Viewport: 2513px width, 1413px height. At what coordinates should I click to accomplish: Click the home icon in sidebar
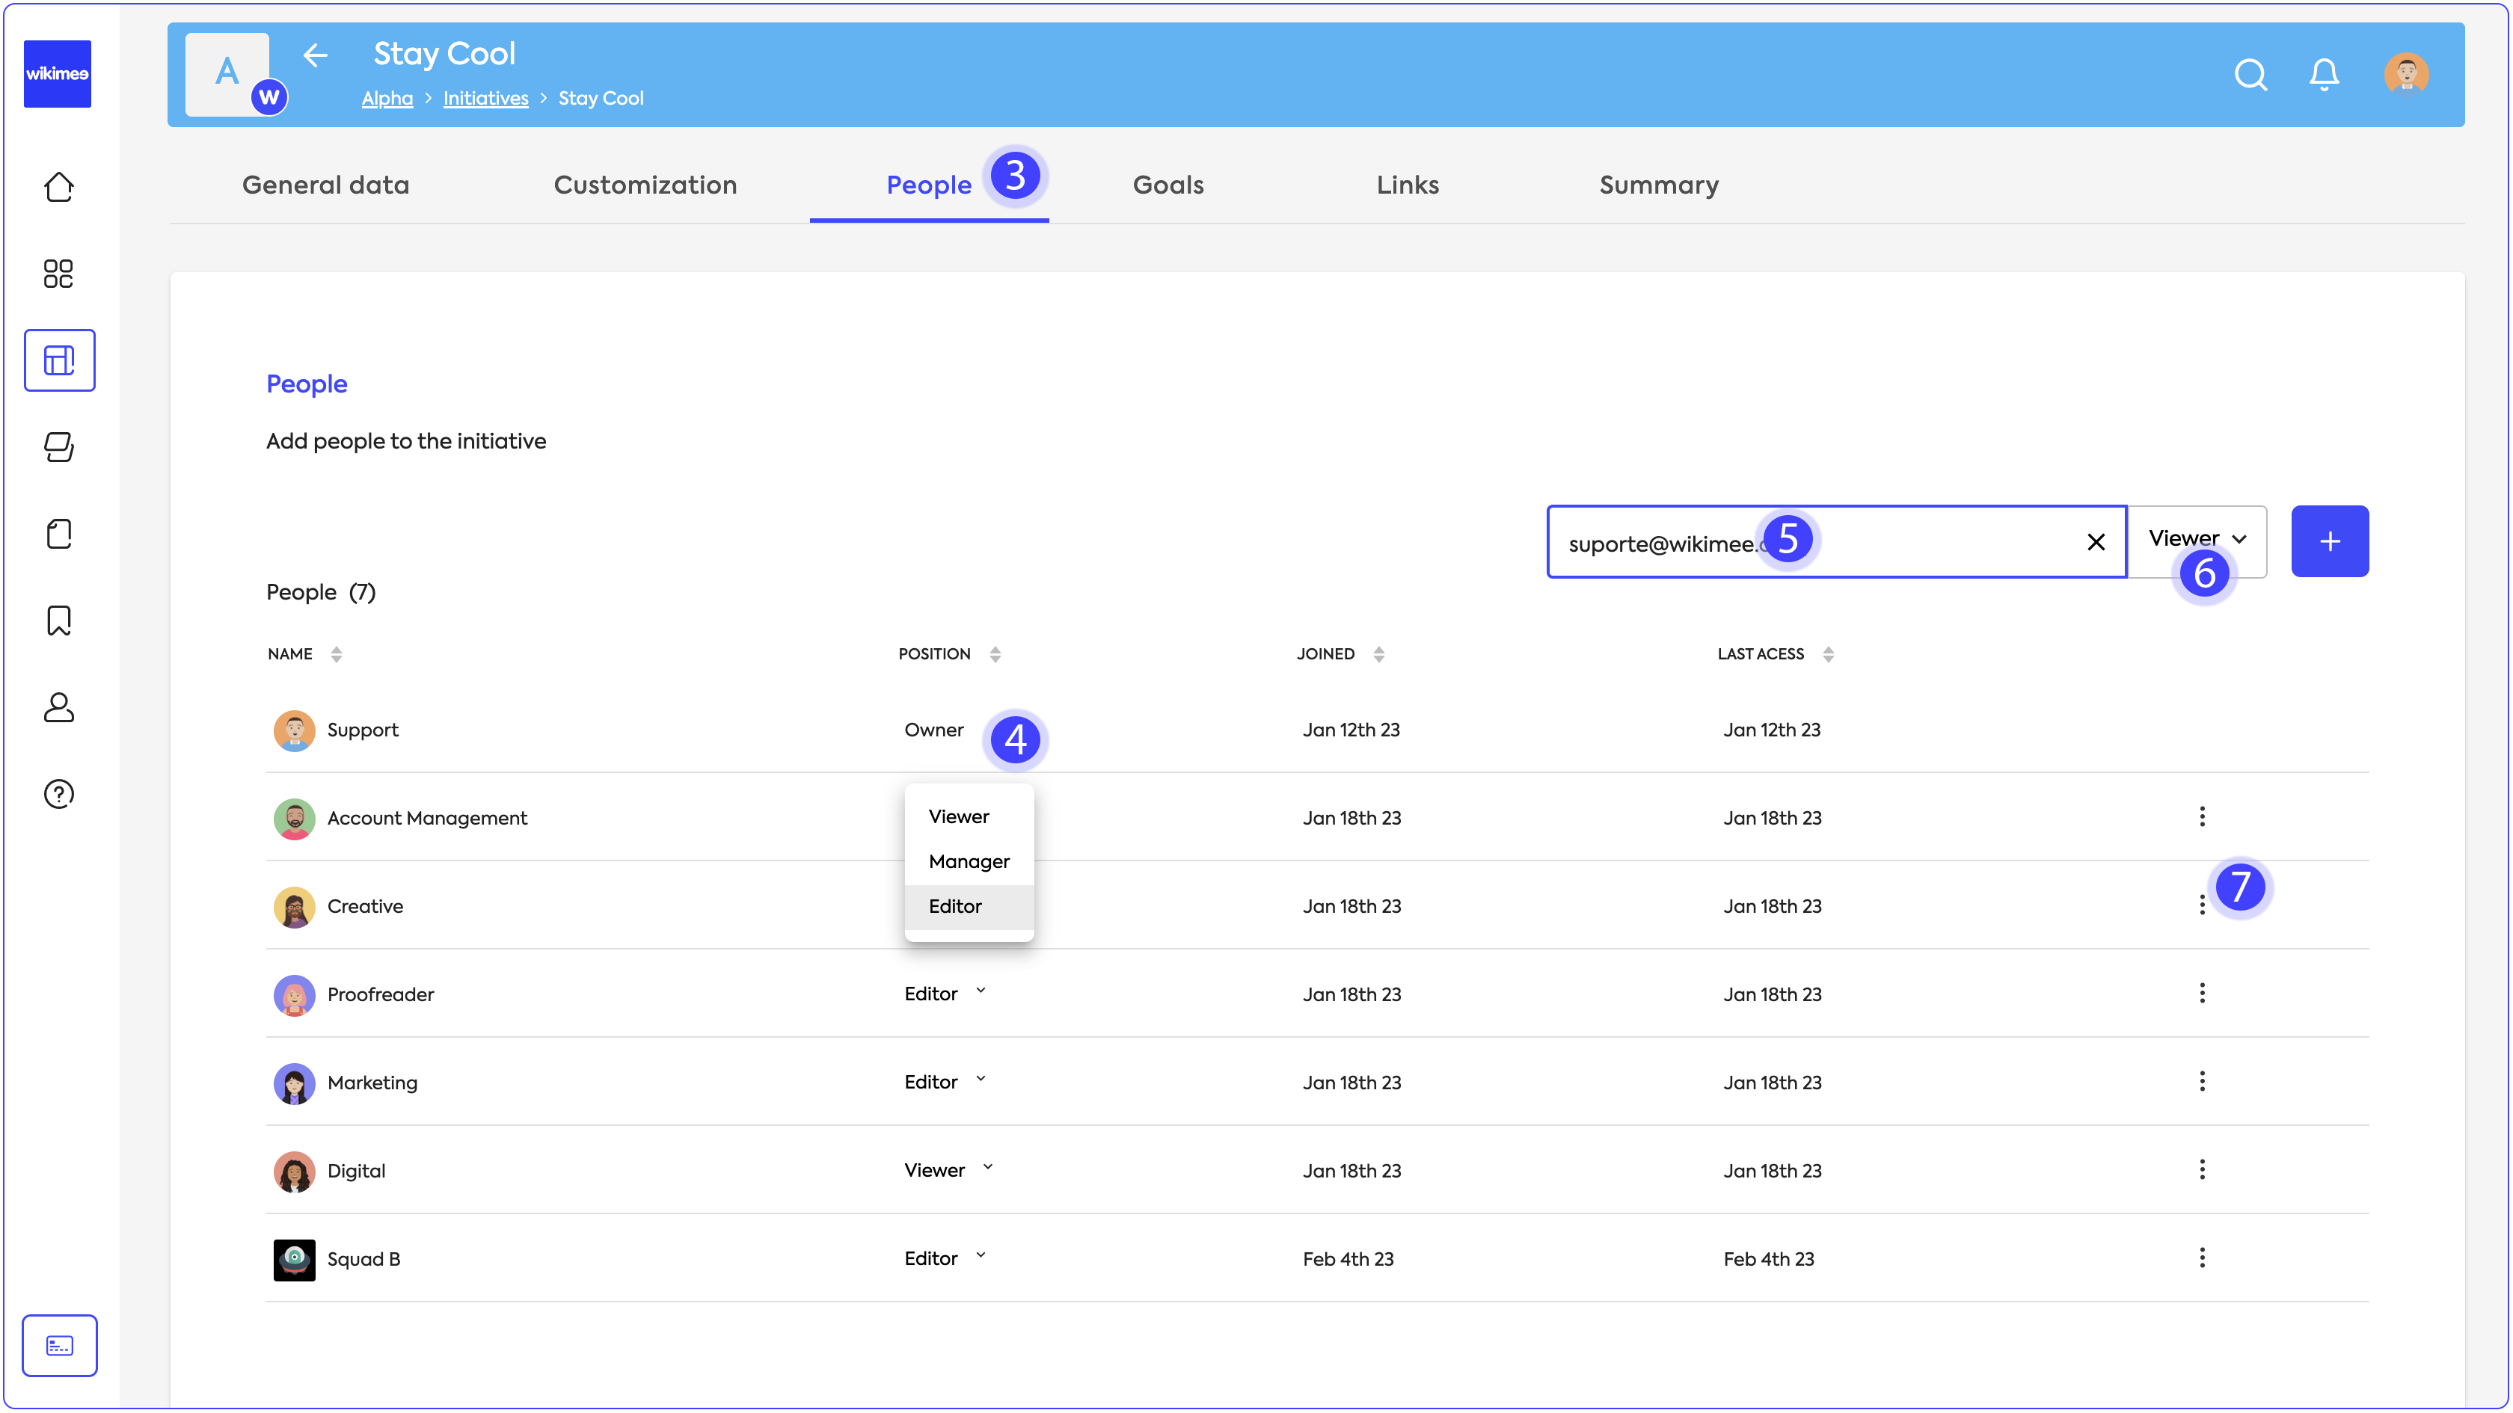pyautogui.click(x=58, y=187)
